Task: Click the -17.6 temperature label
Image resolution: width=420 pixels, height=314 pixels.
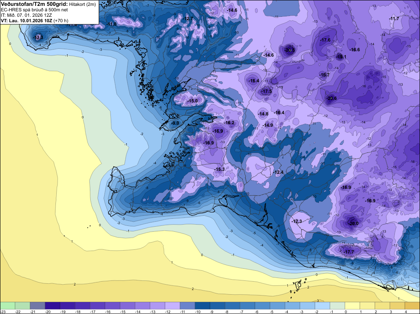Action: [x=325, y=40]
